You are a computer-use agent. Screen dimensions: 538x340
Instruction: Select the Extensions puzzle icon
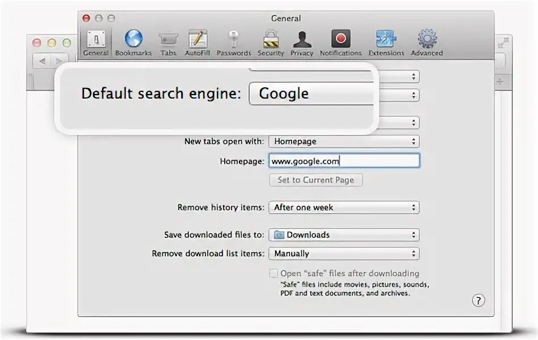[x=386, y=39]
